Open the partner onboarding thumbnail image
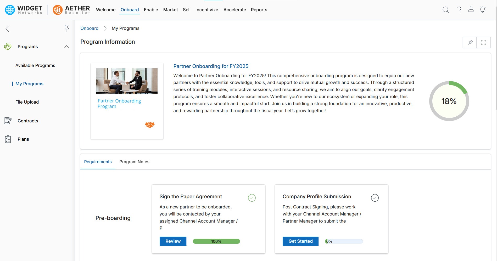The height and width of the screenshot is (261, 497). [127, 81]
